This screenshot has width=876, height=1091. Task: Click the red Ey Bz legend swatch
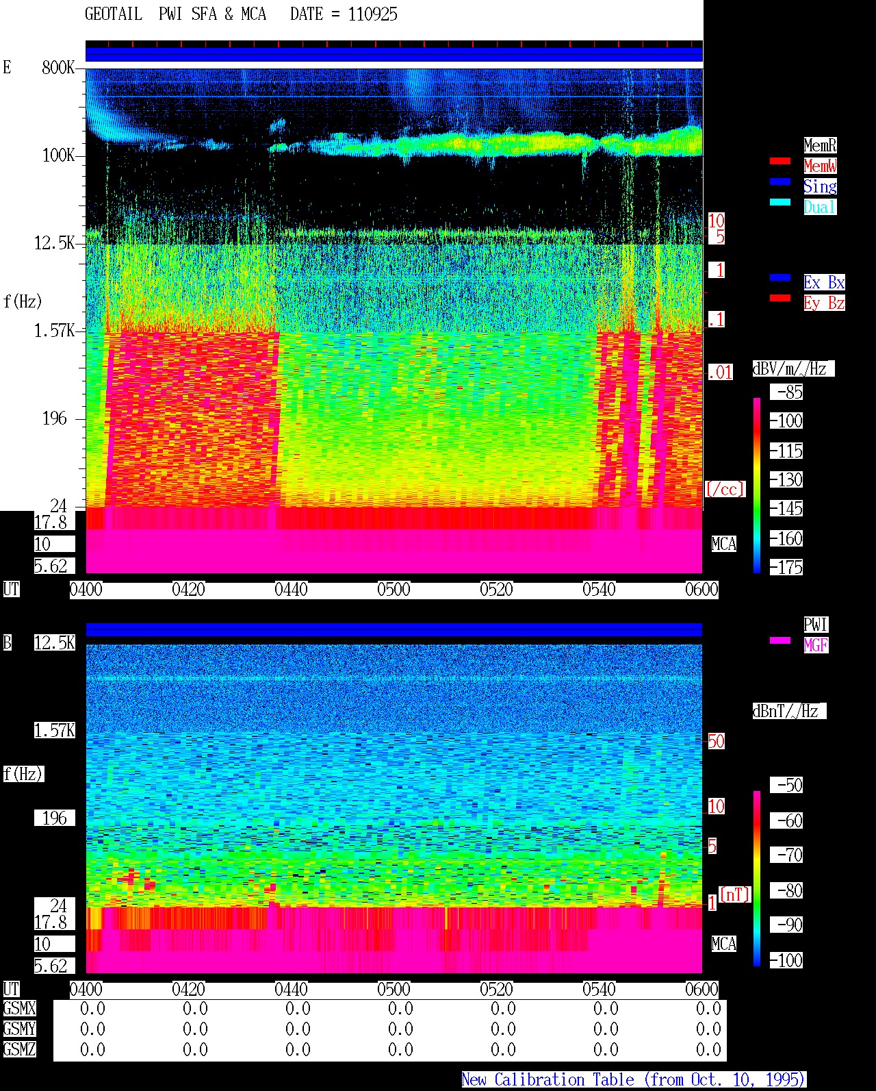pos(780,298)
